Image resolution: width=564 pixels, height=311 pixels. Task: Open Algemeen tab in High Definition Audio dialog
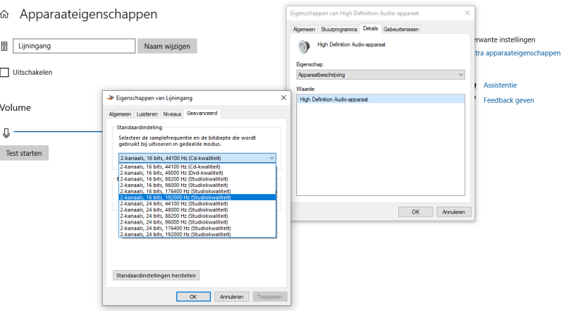[x=304, y=29]
